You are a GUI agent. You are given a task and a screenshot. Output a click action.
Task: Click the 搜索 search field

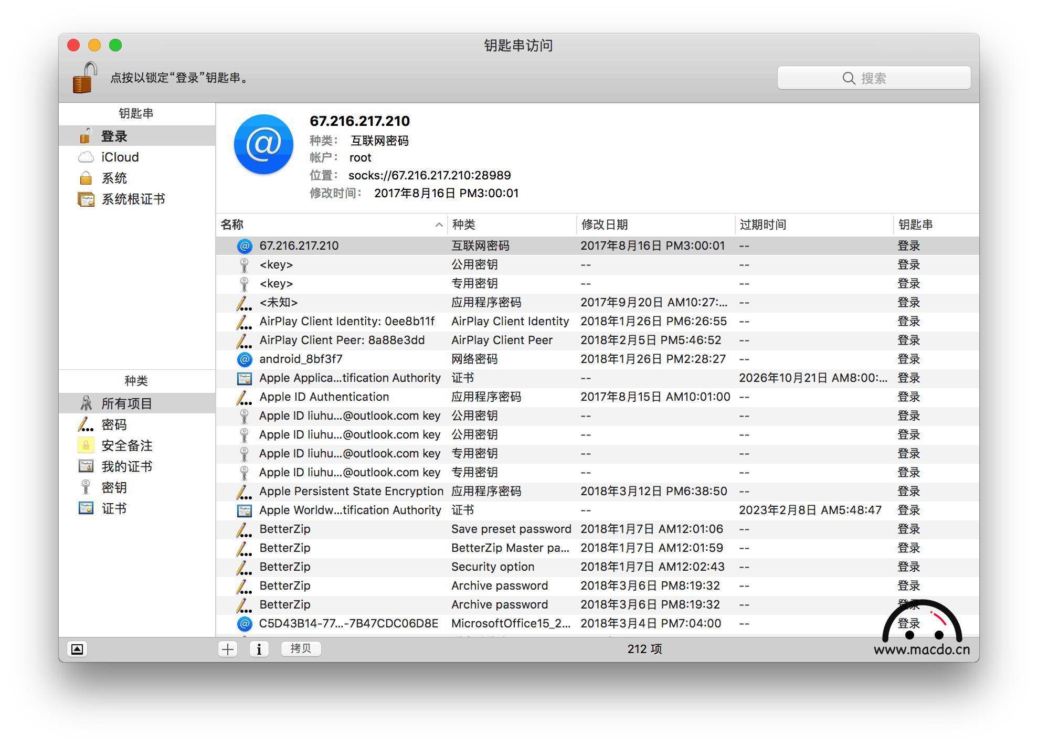[874, 78]
